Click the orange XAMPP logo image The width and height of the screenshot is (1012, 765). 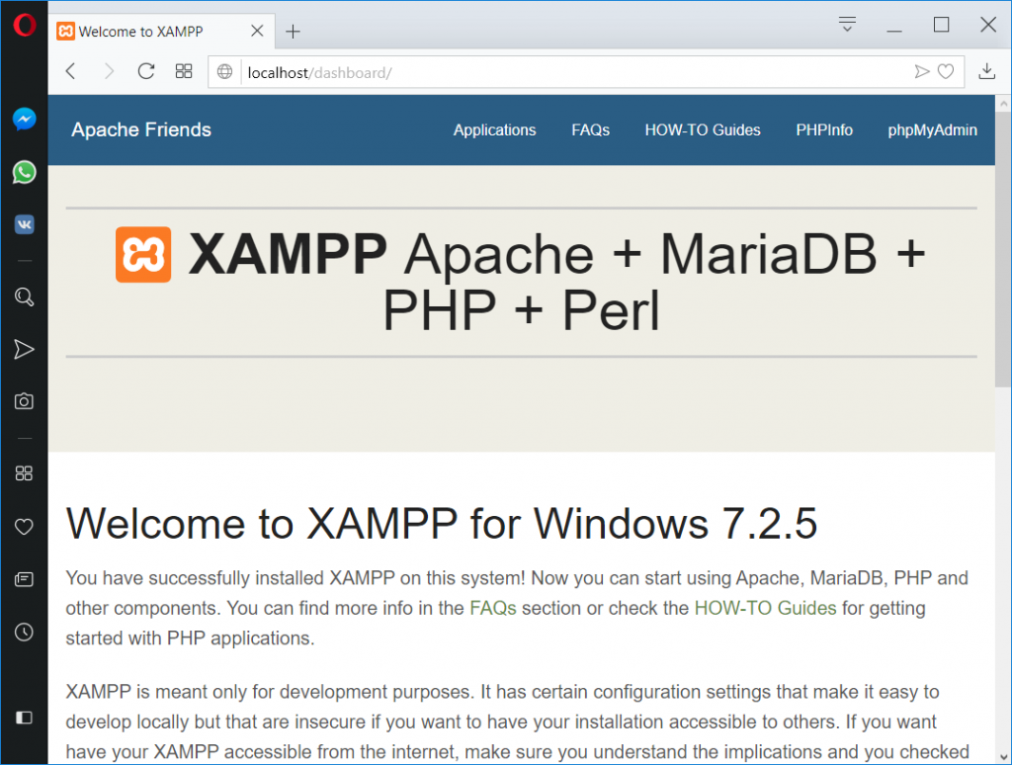(x=143, y=254)
